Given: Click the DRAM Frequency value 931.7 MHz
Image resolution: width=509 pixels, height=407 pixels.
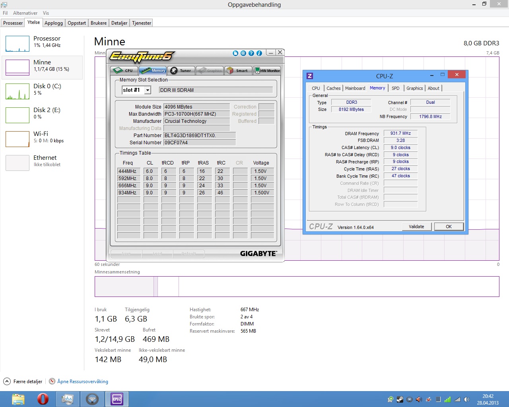Looking at the screenshot, I should pyautogui.click(x=400, y=134).
